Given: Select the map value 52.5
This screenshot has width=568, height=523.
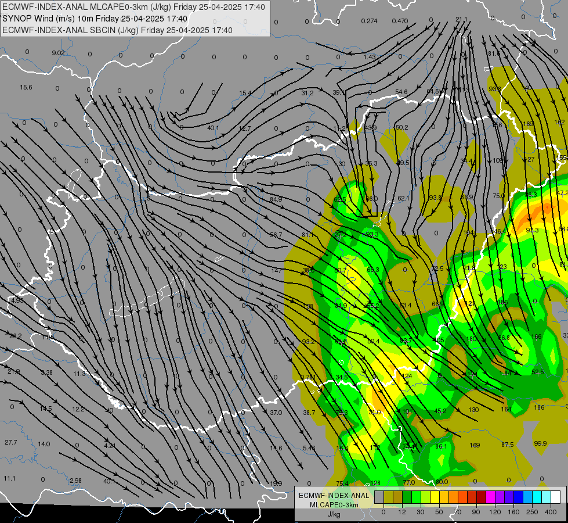Looking at the screenshot, I should coord(538,372).
